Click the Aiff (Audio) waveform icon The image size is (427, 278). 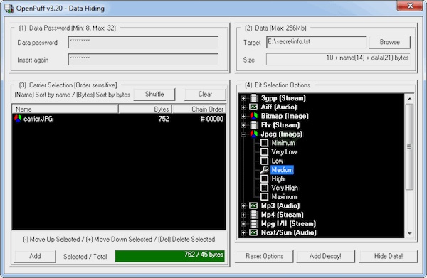pyautogui.click(x=253, y=107)
